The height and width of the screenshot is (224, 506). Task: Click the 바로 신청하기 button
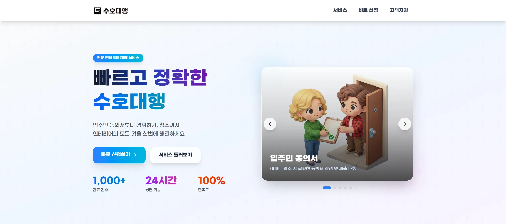(119, 155)
